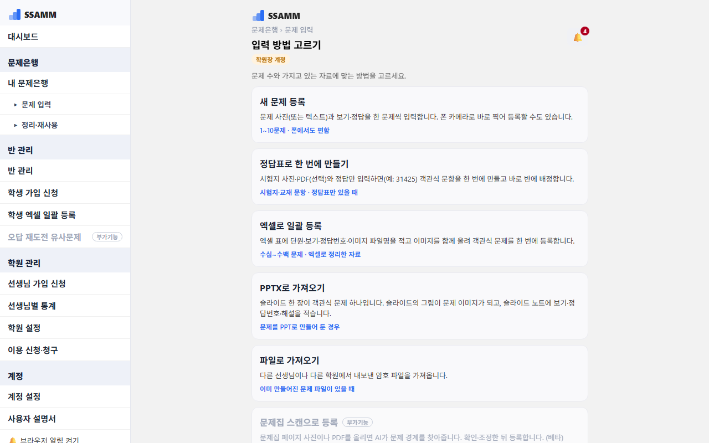Expand the arrow beside 정리·재사용
Image resolution: width=709 pixels, height=443 pixels.
[16, 125]
